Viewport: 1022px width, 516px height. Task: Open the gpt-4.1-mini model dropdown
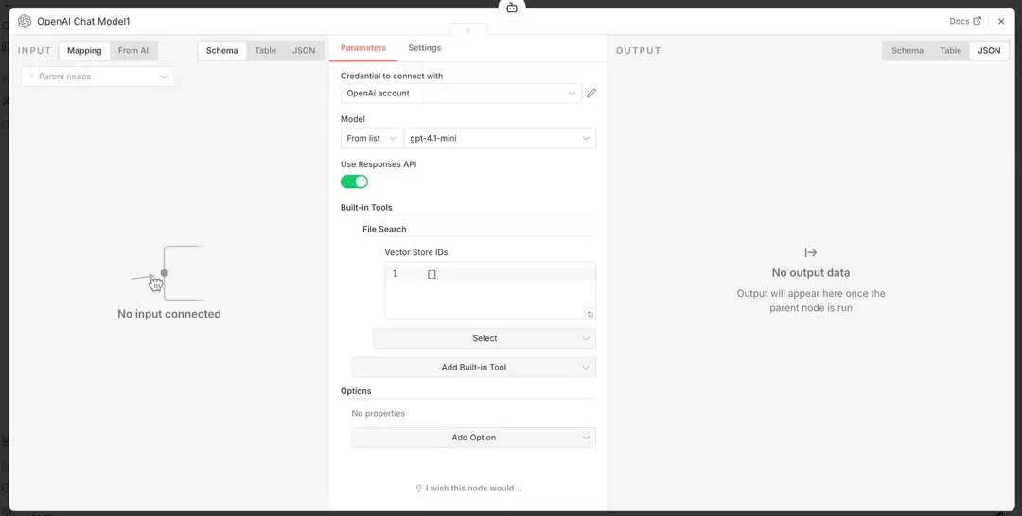point(500,139)
